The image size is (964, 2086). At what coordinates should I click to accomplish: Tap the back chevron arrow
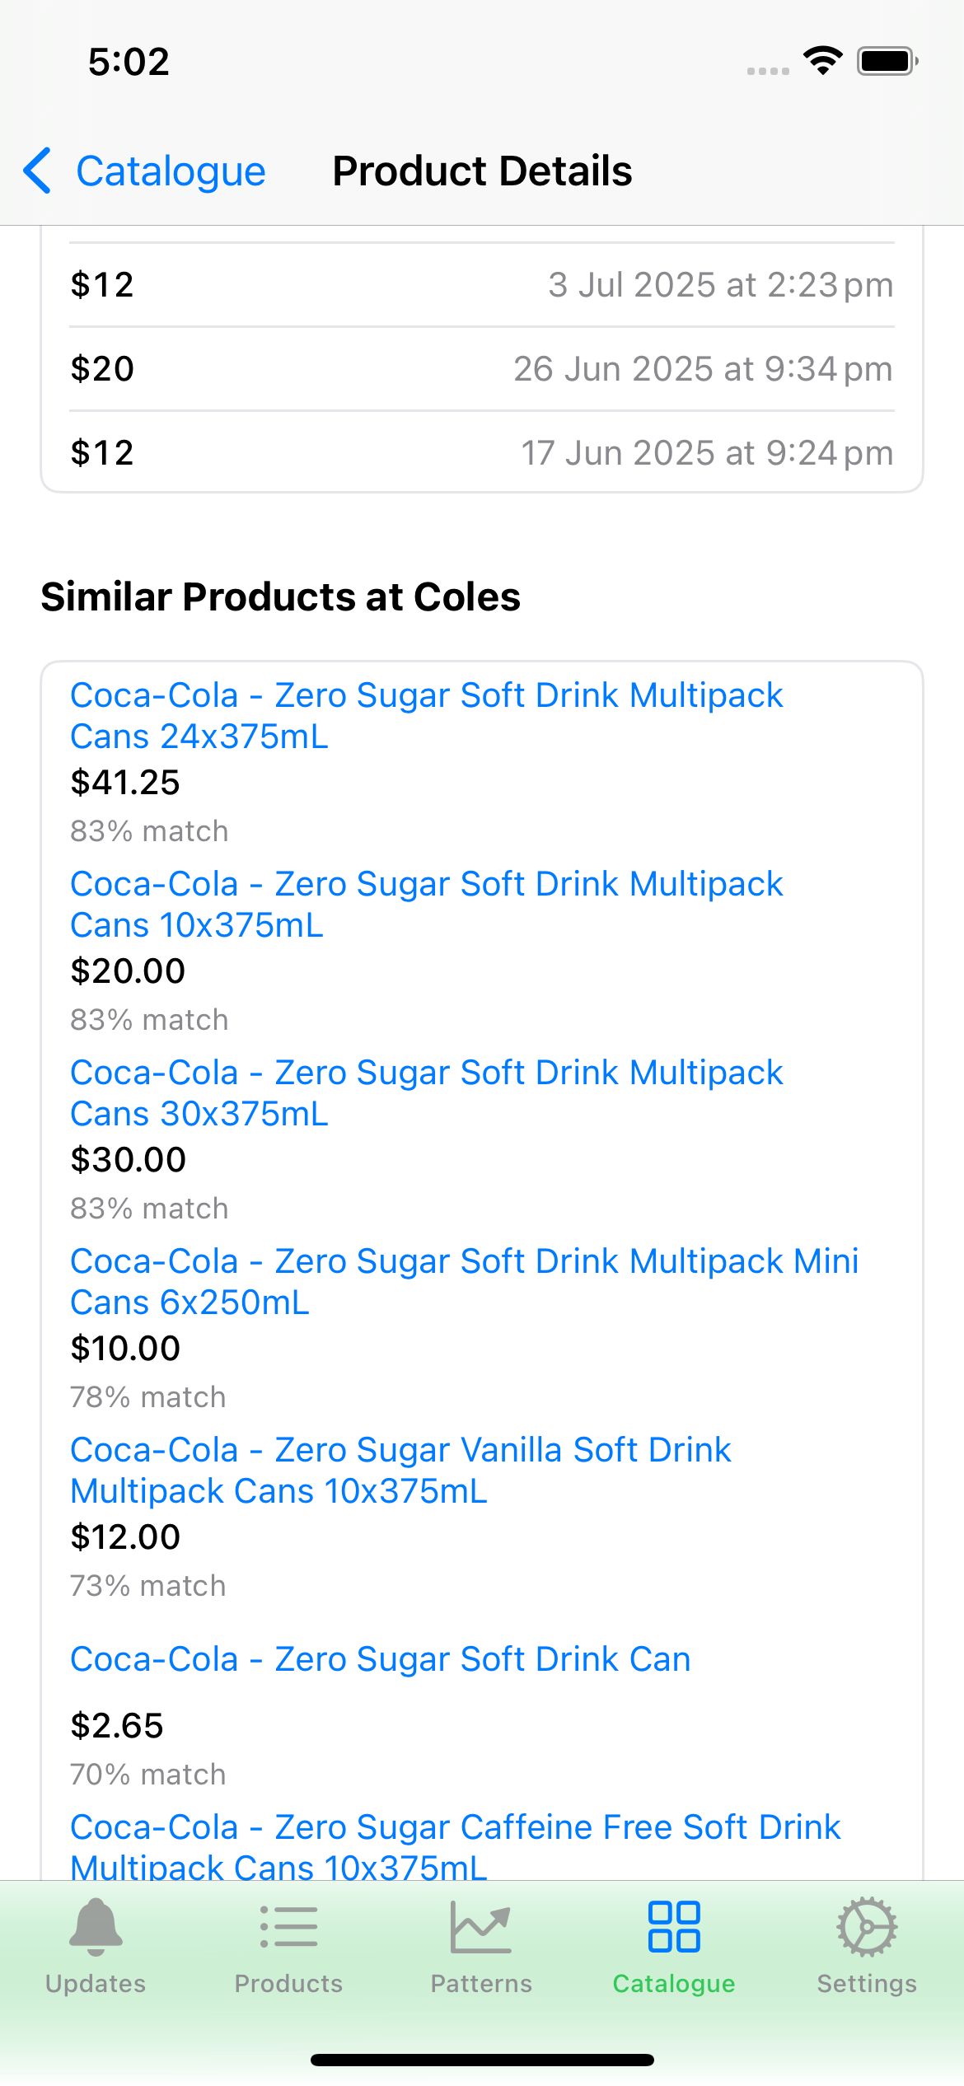click(x=38, y=171)
